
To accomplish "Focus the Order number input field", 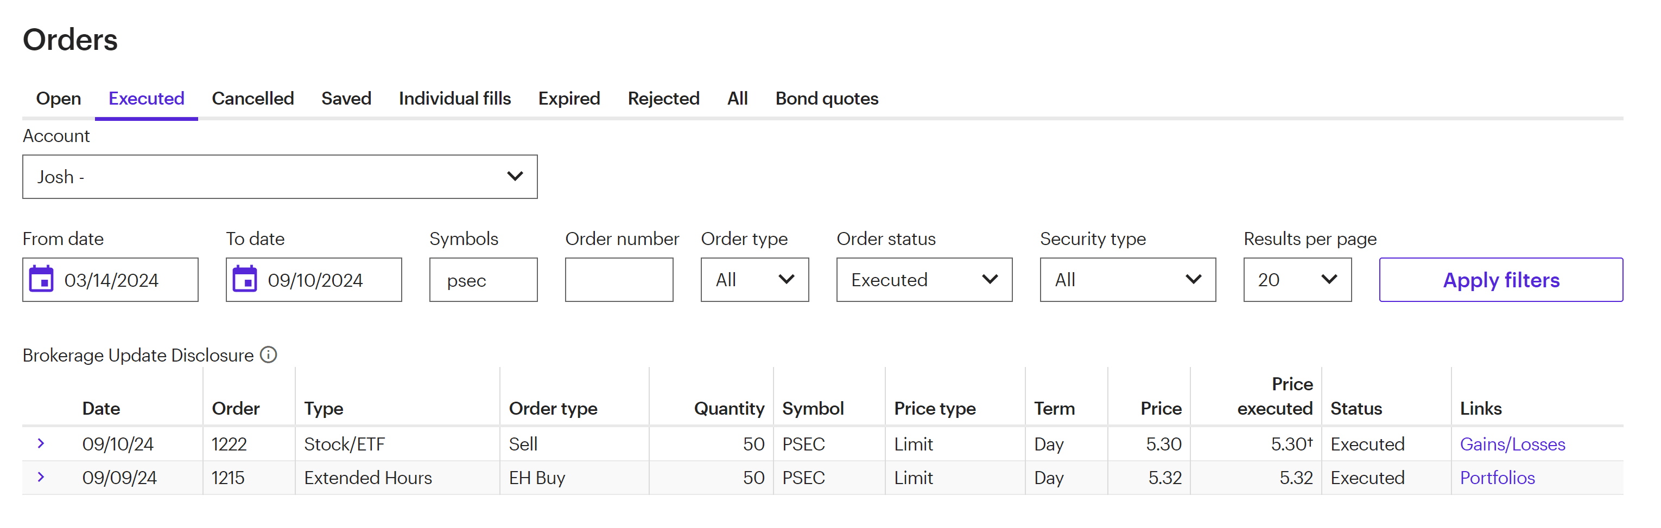I will pos(618,280).
